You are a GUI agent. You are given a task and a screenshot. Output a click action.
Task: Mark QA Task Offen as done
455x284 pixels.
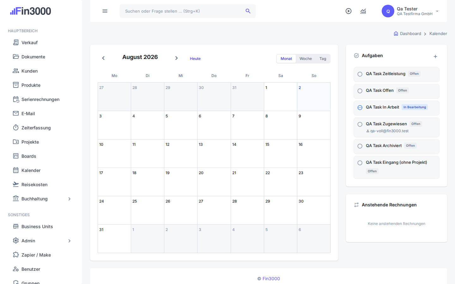(x=360, y=91)
